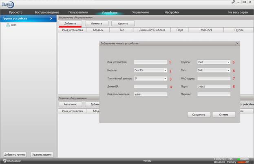The width and height of the screenshot is (254, 164).
Task: Open the Тип dropdown showing DVR
Action: point(214,70)
